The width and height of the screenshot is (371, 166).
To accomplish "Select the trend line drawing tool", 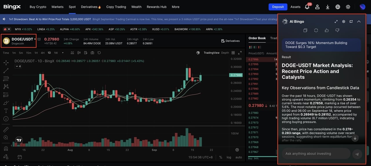I will [x=6, y=71].
